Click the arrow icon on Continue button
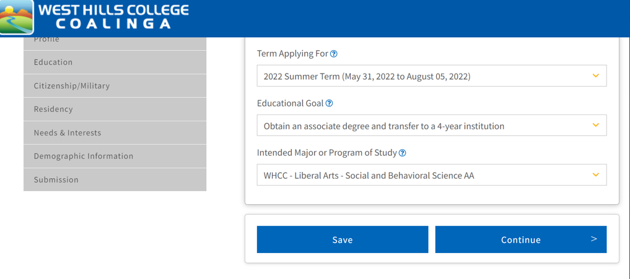 (593, 239)
